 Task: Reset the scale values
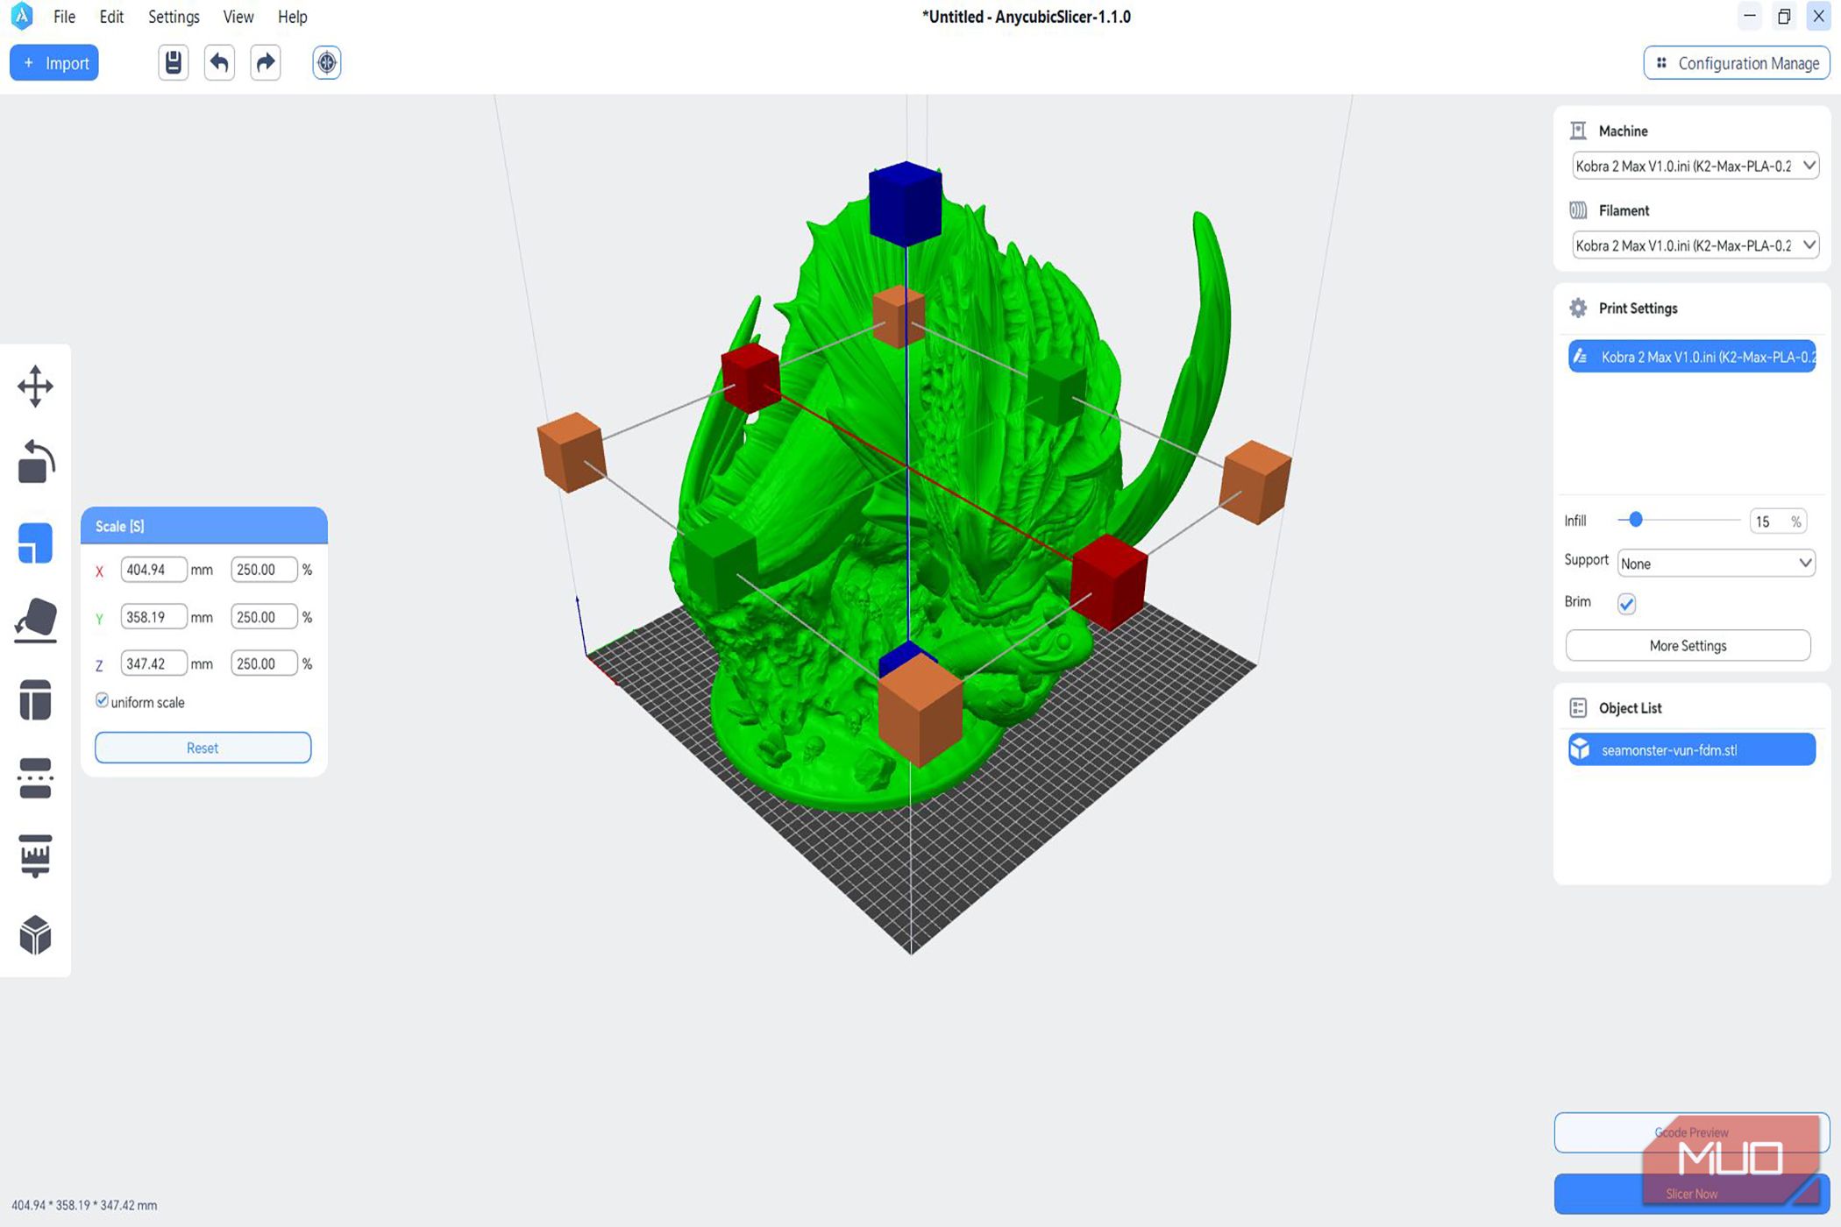pos(202,748)
